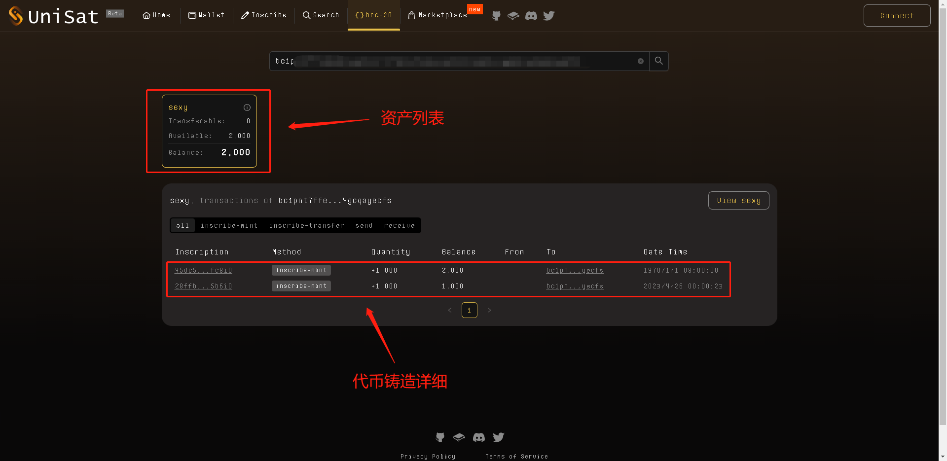Screen dimensions: 947x461
Task: Open the To address in 2023/4/26 row
Action: 575,286
